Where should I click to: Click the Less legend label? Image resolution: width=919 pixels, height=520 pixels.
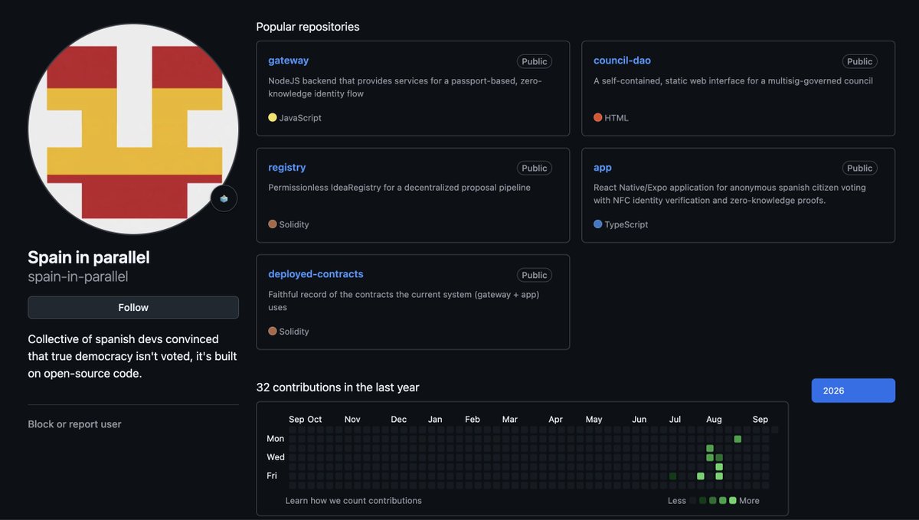(677, 501)
